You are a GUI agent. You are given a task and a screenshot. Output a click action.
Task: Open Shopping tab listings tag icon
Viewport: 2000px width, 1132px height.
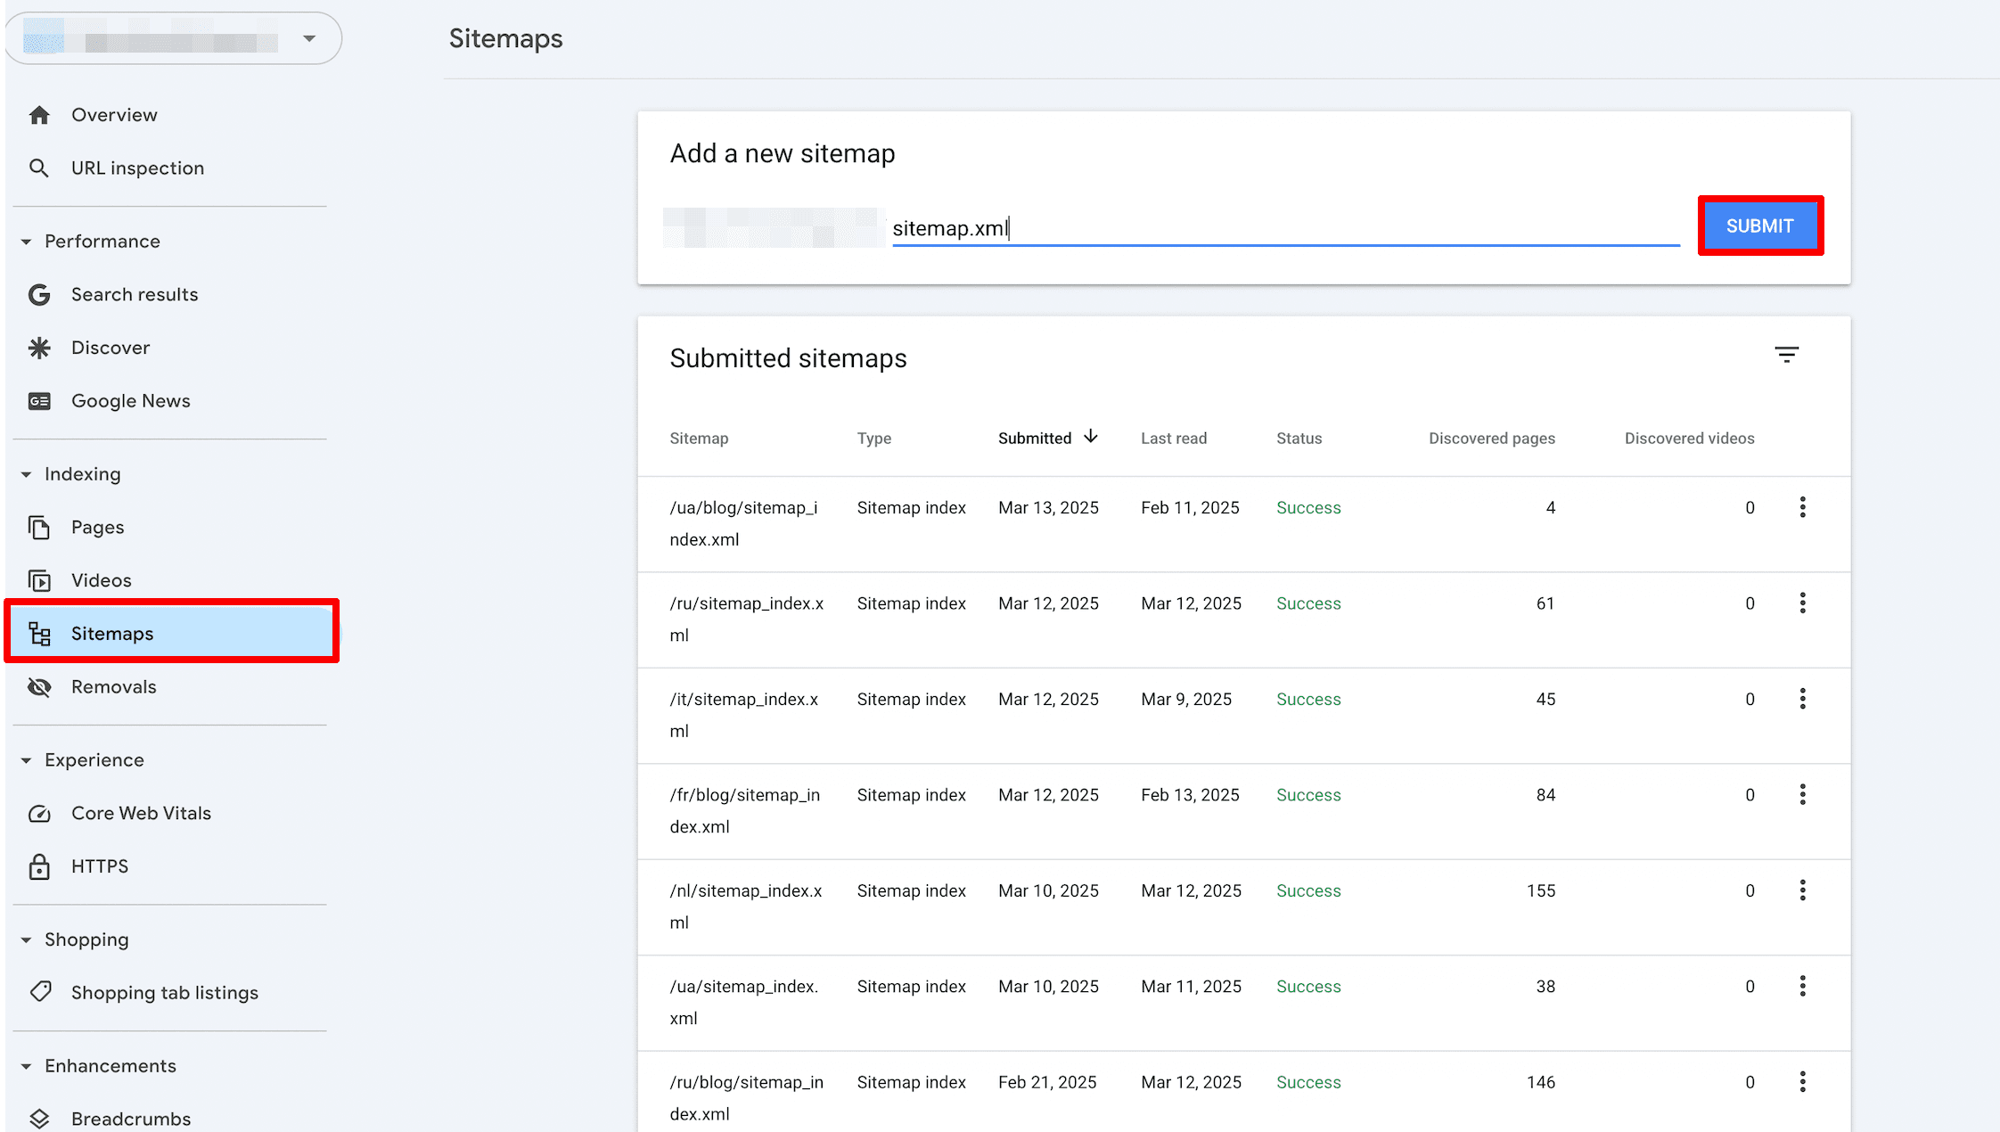coord(39,992)
